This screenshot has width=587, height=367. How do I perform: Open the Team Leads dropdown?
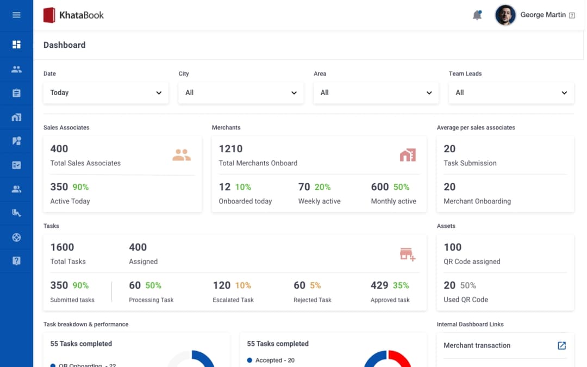[511, 92]
